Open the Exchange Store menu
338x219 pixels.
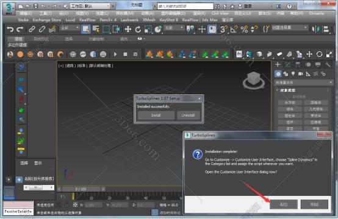point(47,20)
